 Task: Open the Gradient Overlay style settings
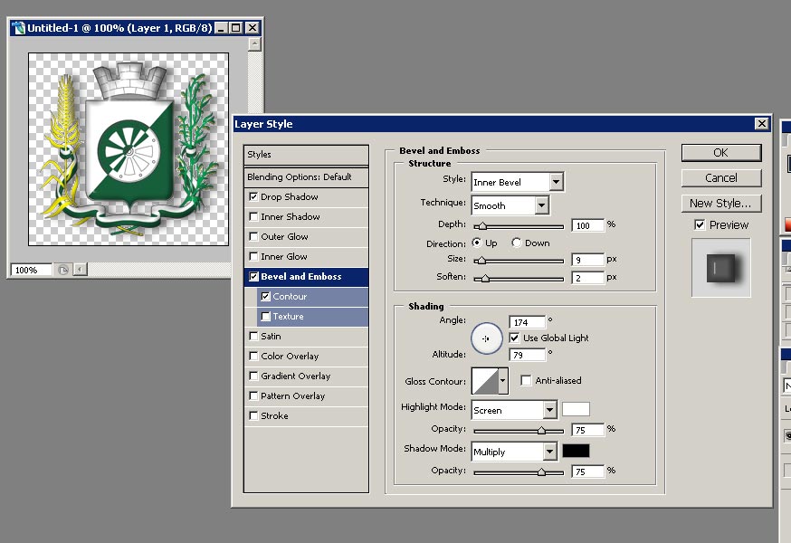(295, 376)
